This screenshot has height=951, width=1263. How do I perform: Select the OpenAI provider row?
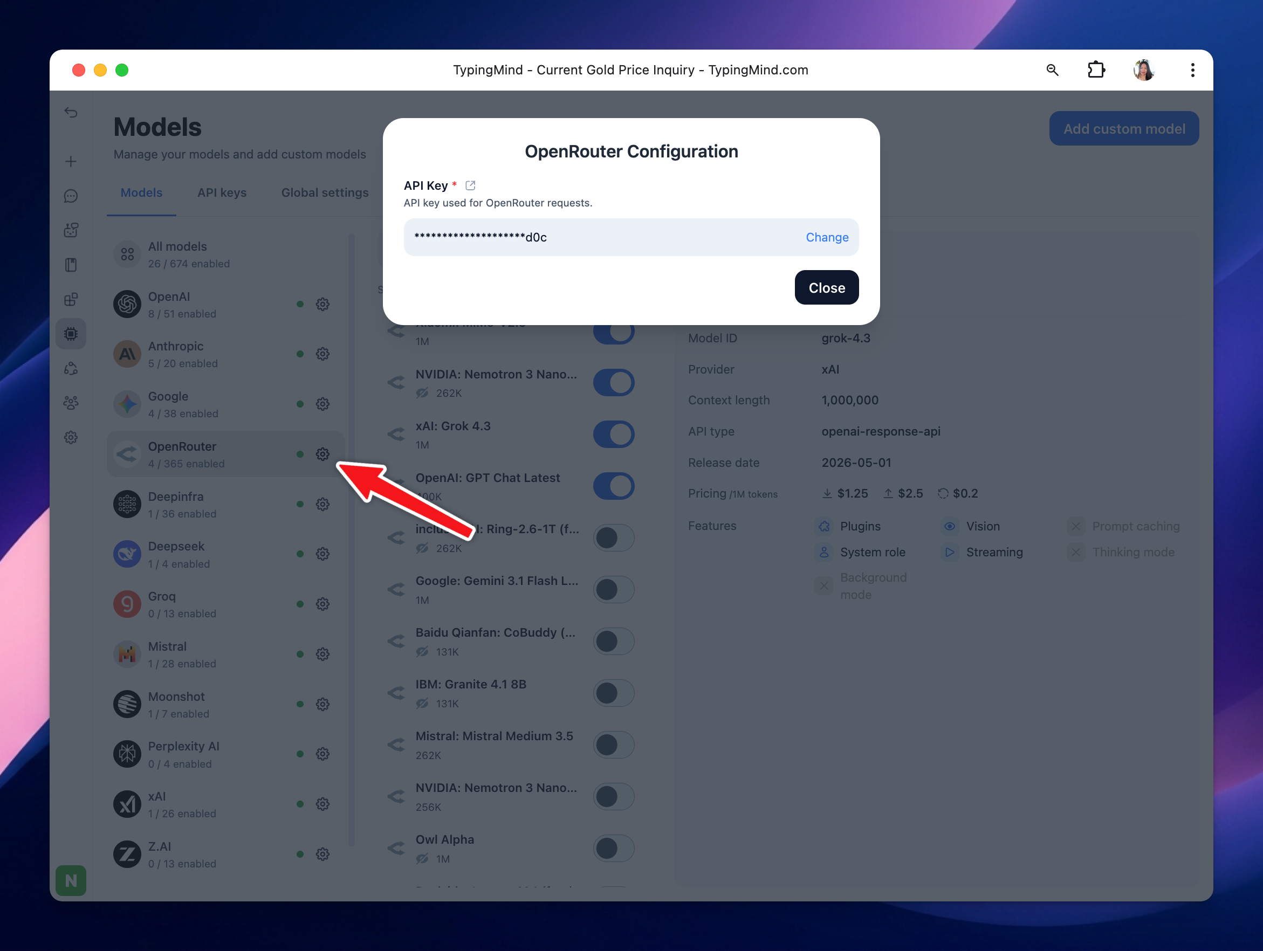[x=225, y=304]
